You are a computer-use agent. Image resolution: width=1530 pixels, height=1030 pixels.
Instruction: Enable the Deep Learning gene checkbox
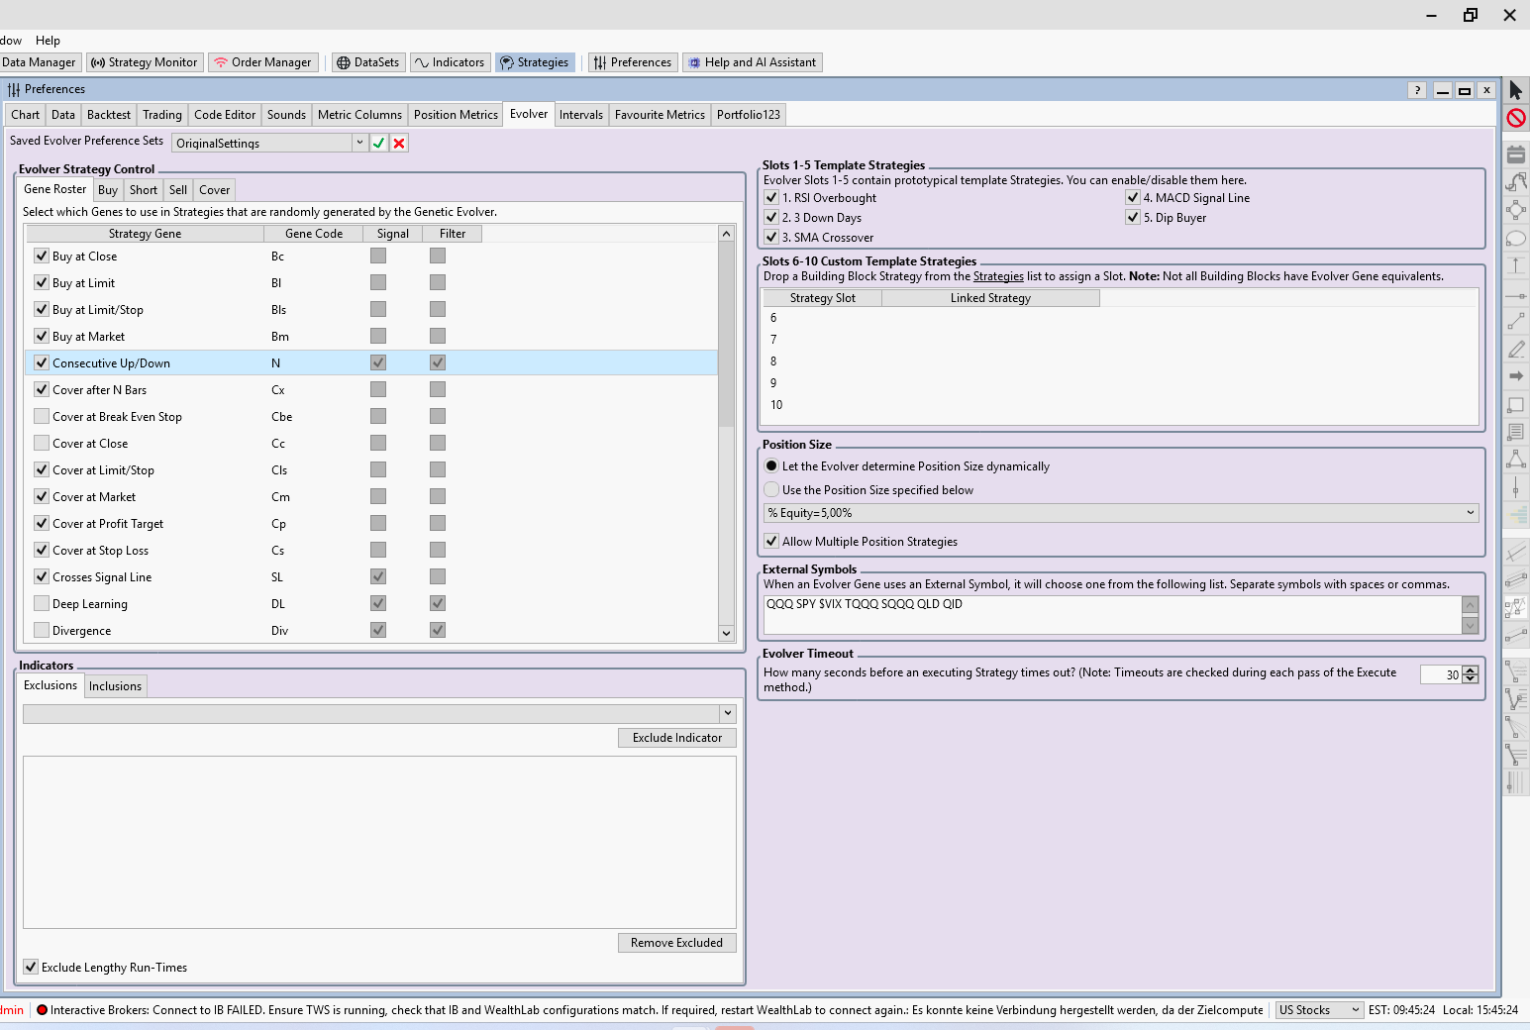42,603
